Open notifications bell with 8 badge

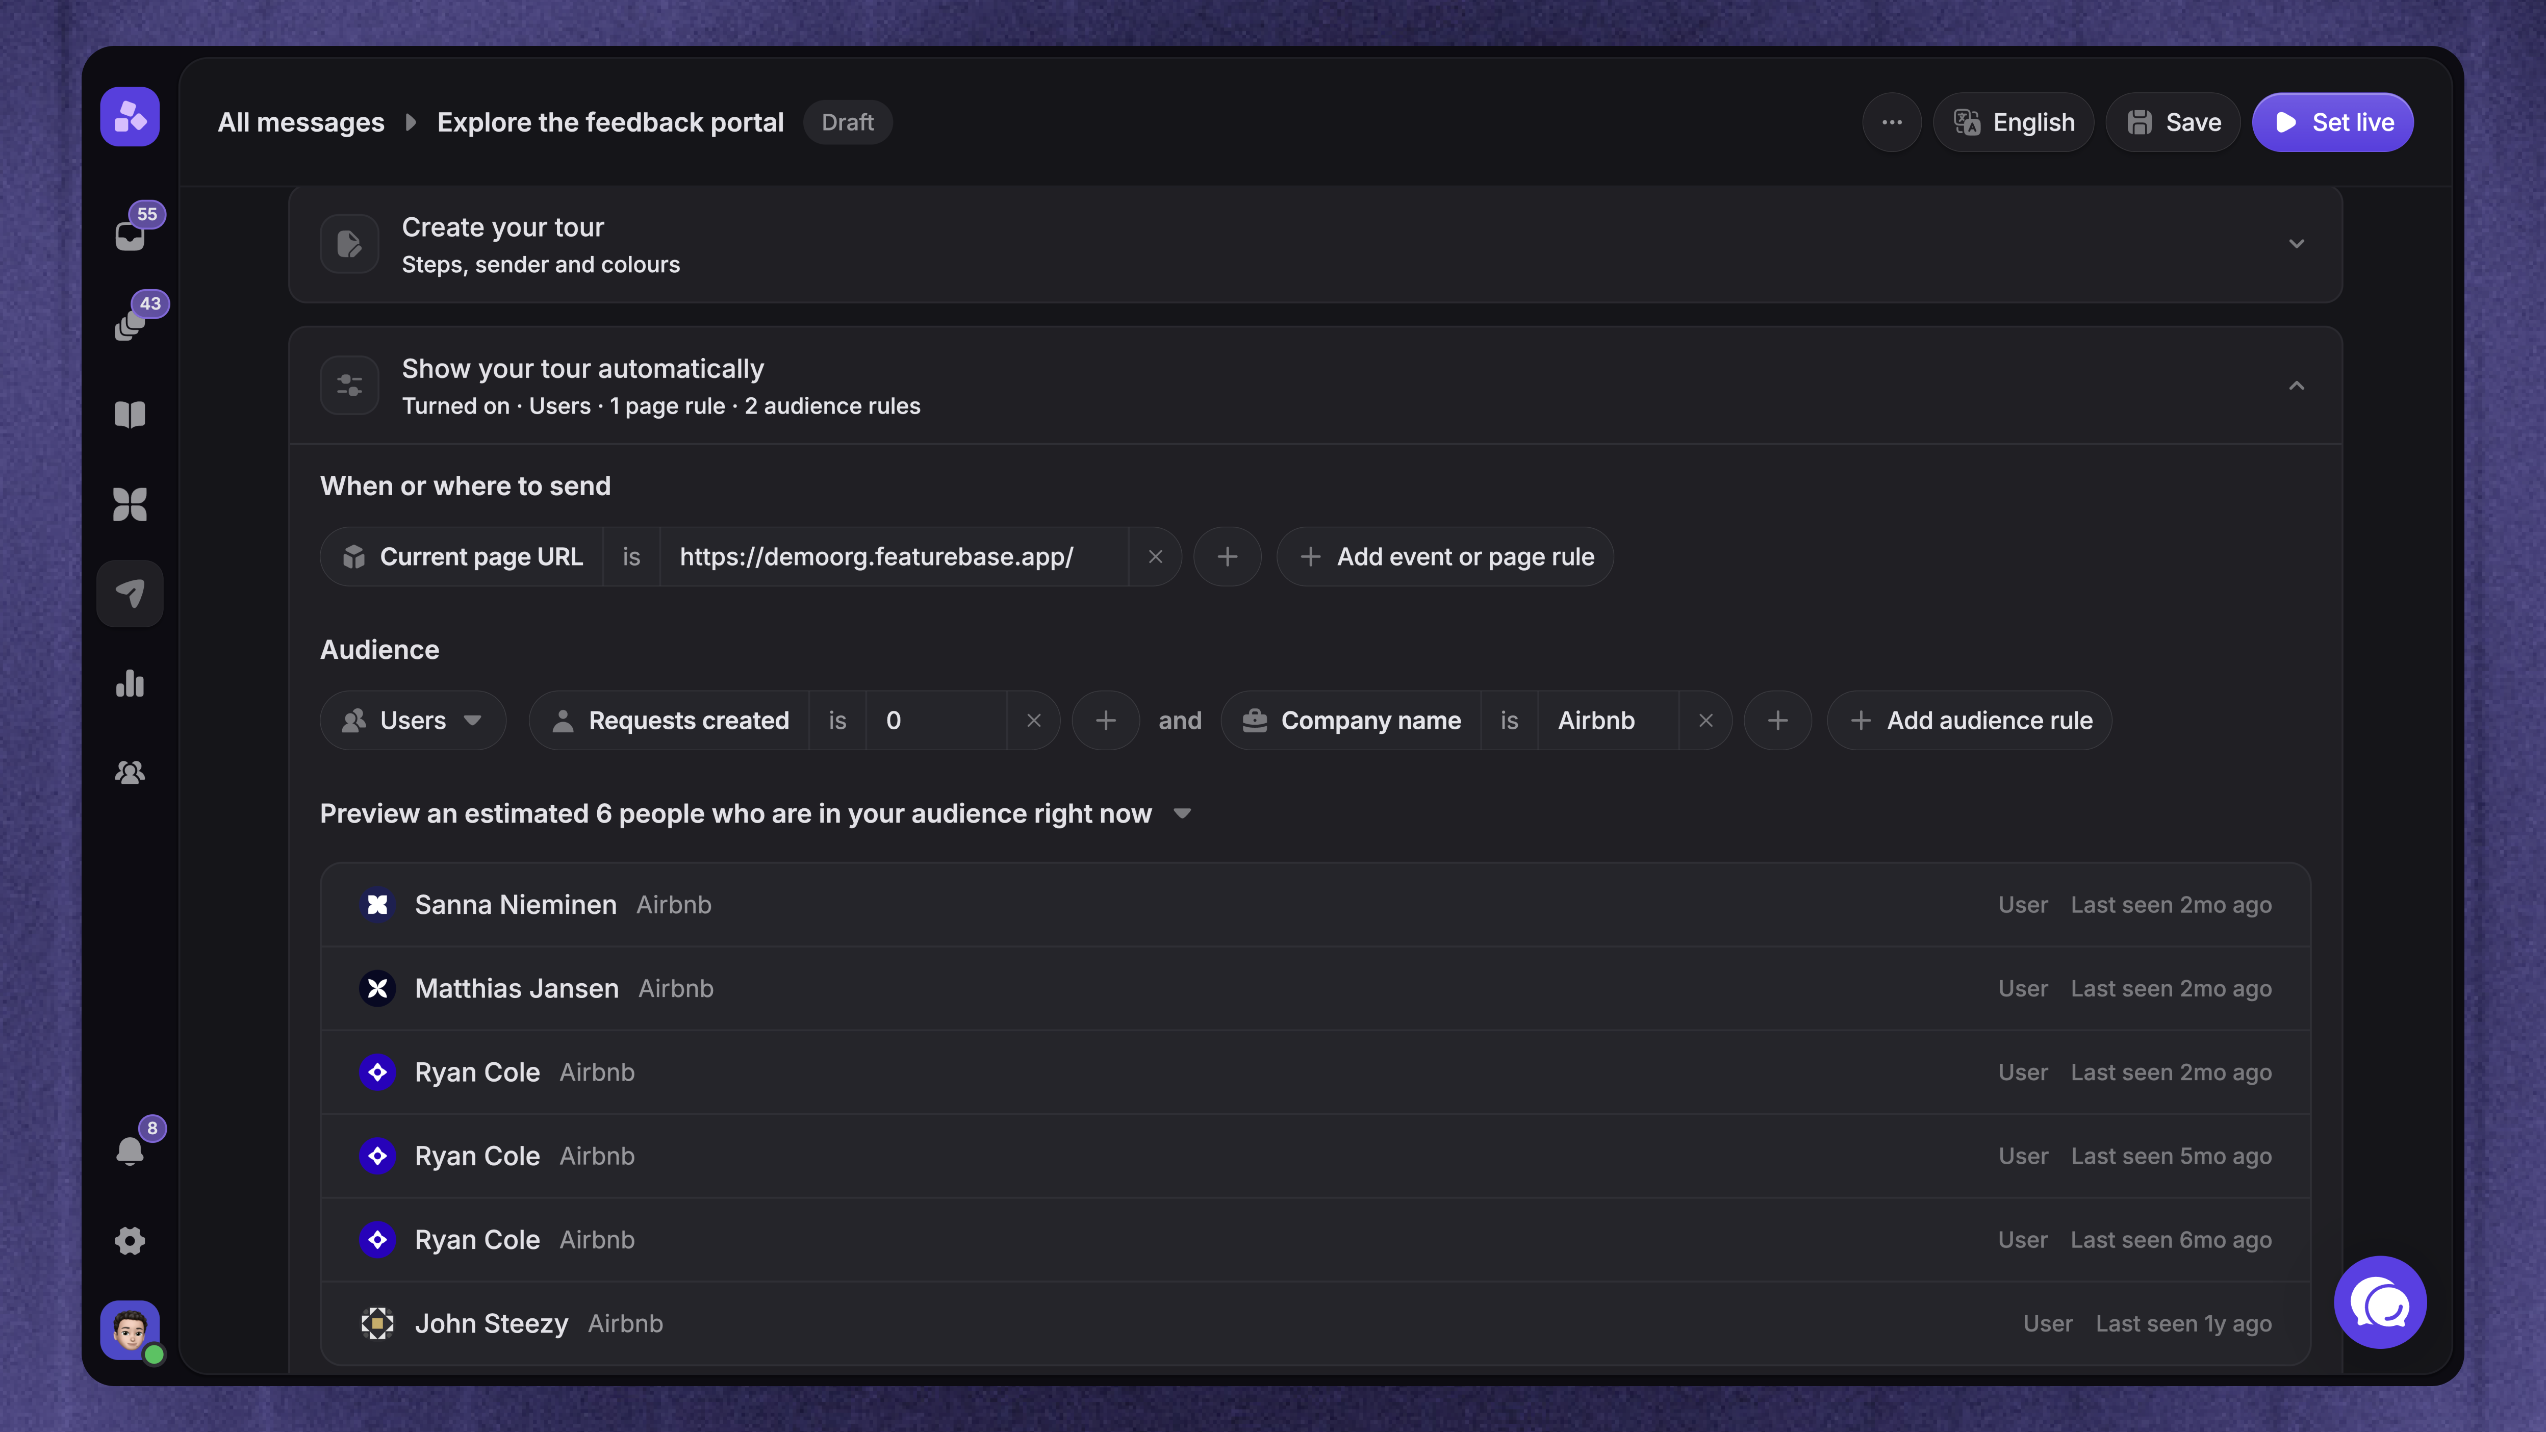pyautogui.click(x=131, y=1150)
